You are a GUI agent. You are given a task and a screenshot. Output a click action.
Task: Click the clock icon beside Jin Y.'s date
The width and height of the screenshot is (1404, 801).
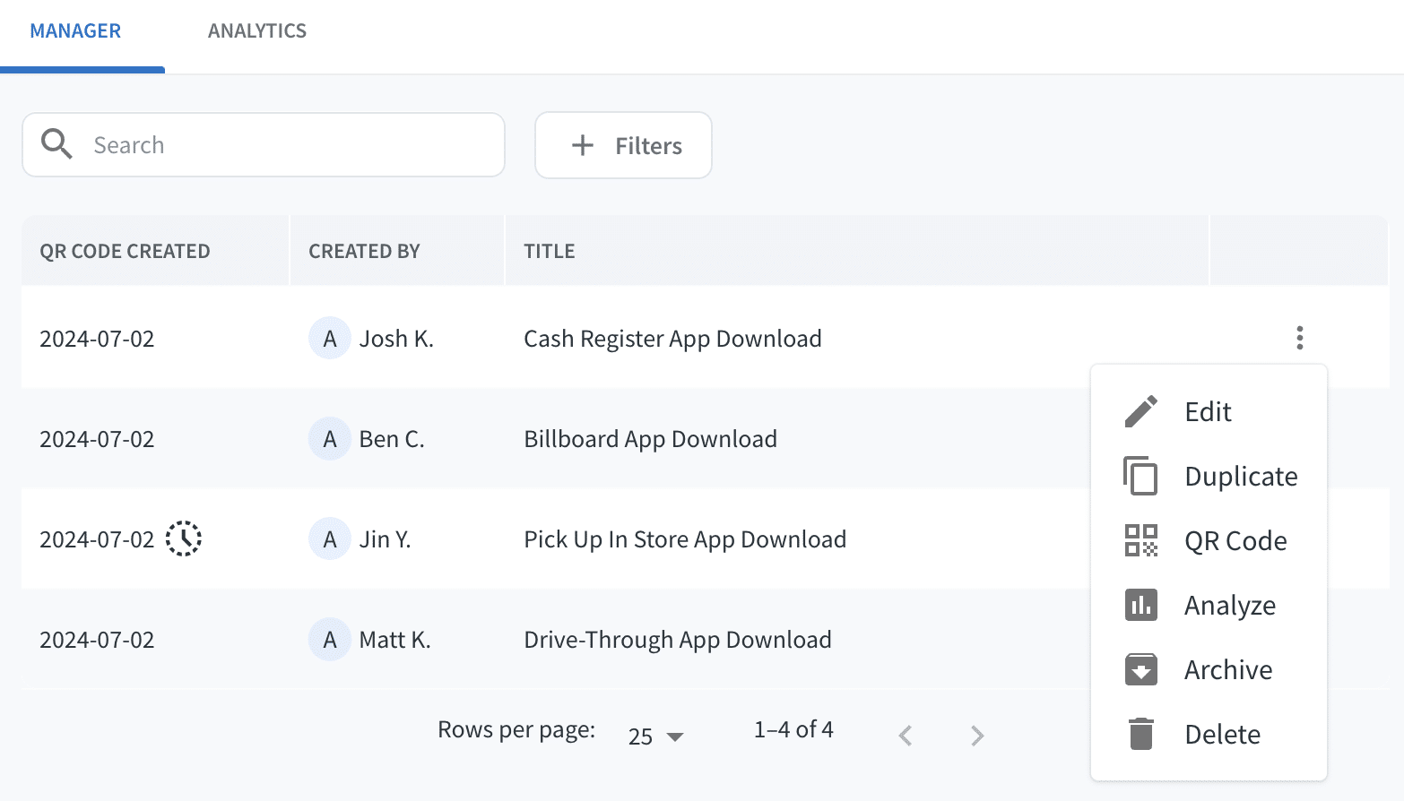coord(184,538)
